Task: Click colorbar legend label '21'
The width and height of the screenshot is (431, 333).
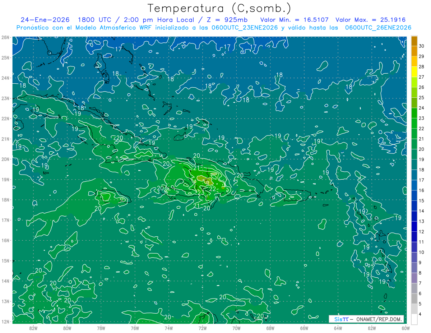Action: coord(422,139)
